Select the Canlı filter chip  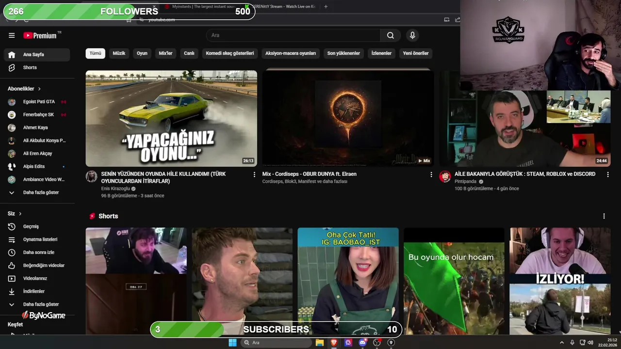tap(189, 53)
